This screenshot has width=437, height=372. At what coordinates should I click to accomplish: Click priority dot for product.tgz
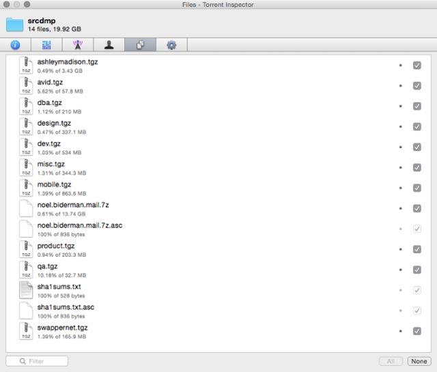[401, 249]
